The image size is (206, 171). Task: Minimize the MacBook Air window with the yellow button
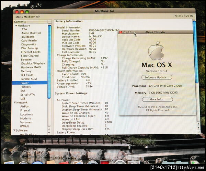22,12
